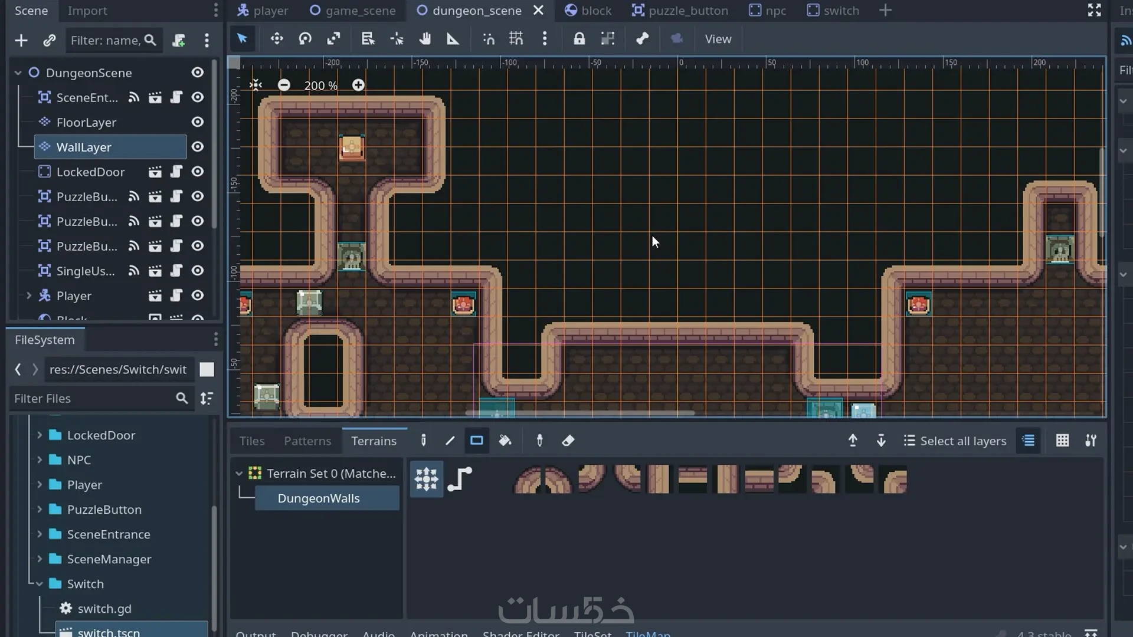Choose the Bucket fill tool in TileMap
1133x637 pixels.
505,441
